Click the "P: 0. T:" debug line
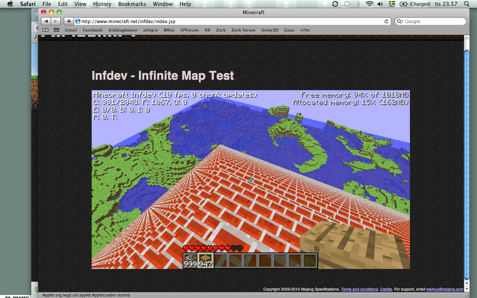 point(105,117)
